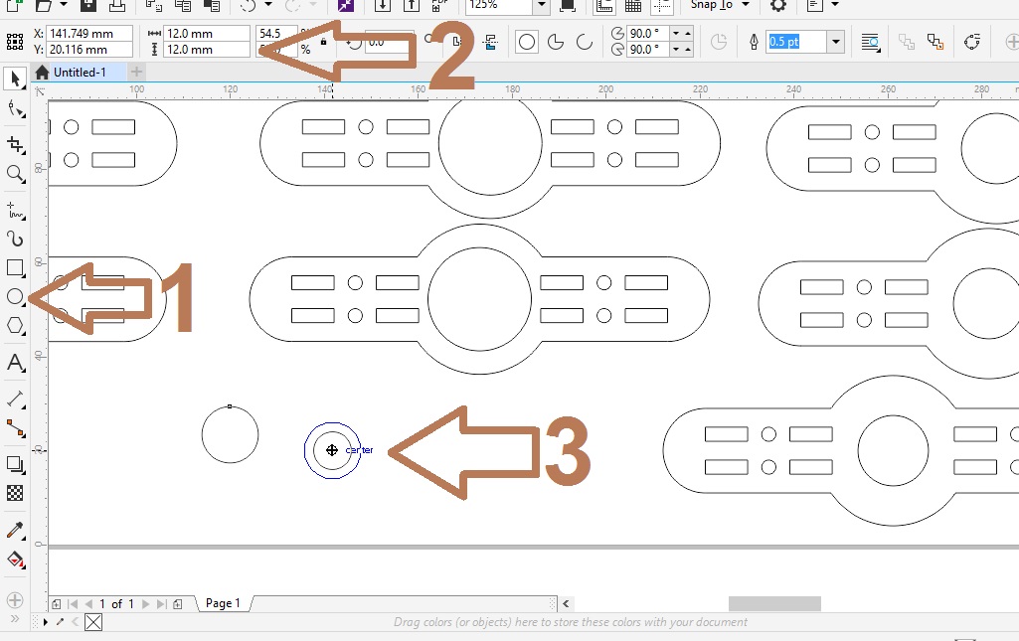
Task: Toggle the Show Rulers button
Action: 604,6
